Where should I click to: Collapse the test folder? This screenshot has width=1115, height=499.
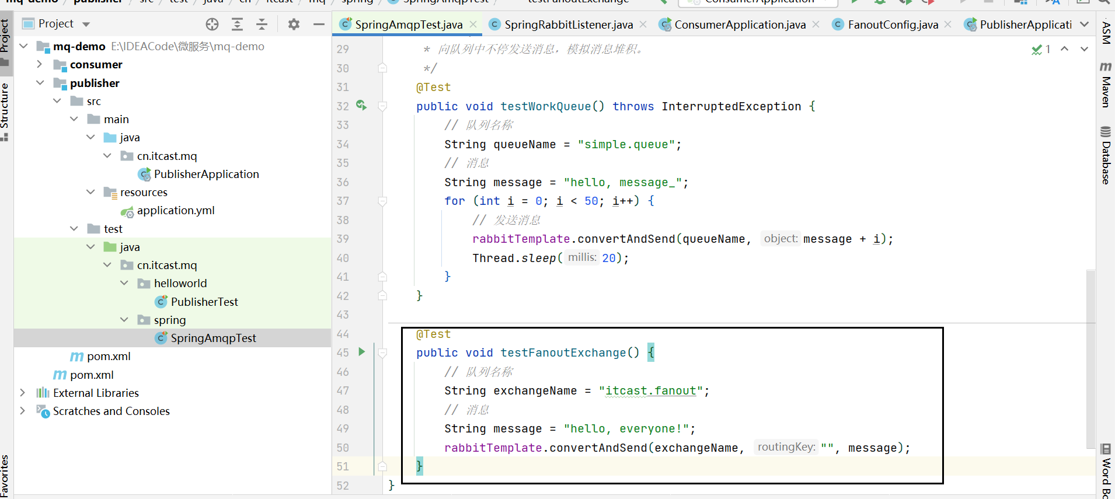pos(74,229)
